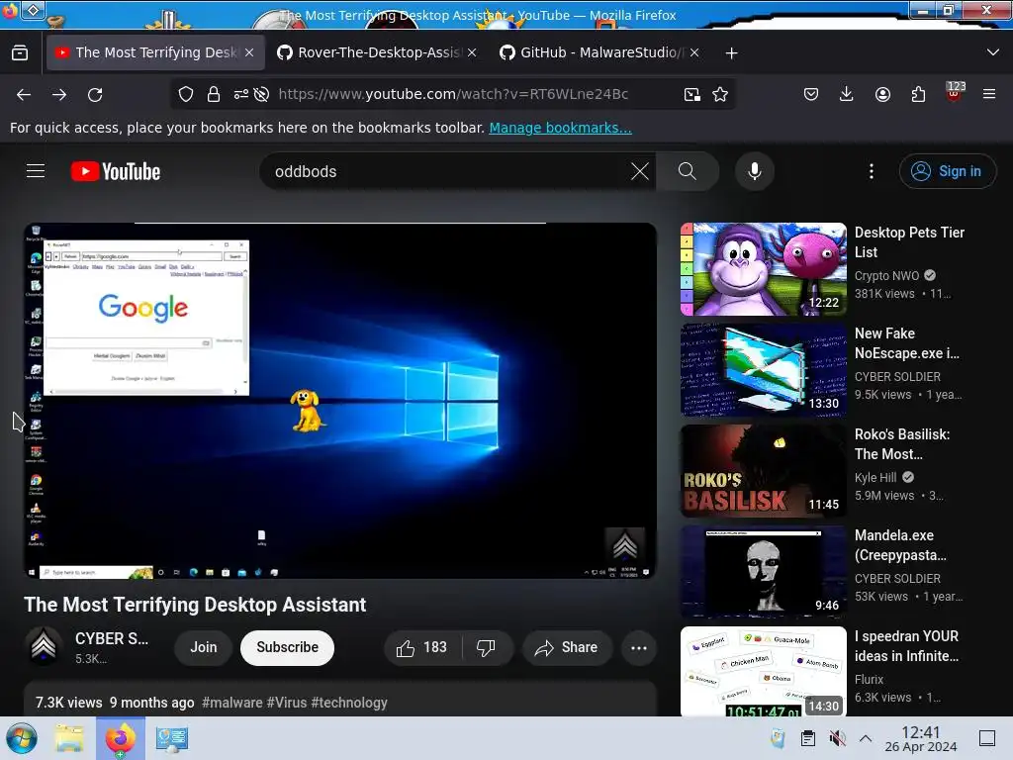Screen dimensions: 1013x760
Task: Open I speedran YOUR ideas thumbnail
Action: (x=763, y=672)
